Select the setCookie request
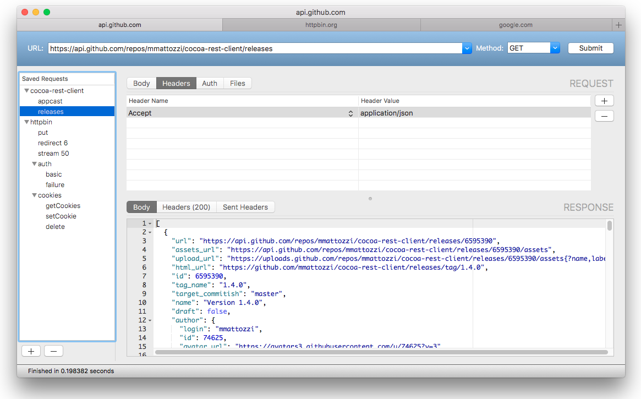Viewport: 641px width, 399px height. 61,216
